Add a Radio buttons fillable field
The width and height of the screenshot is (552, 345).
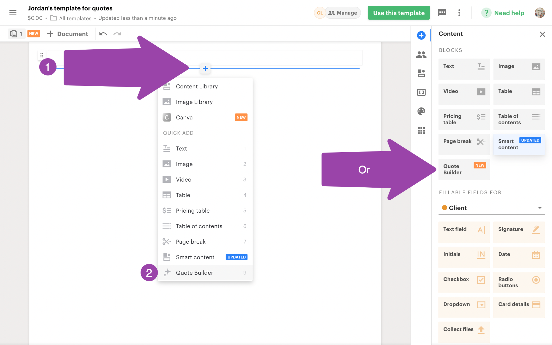pyautogui.click(x=519, y=282)
